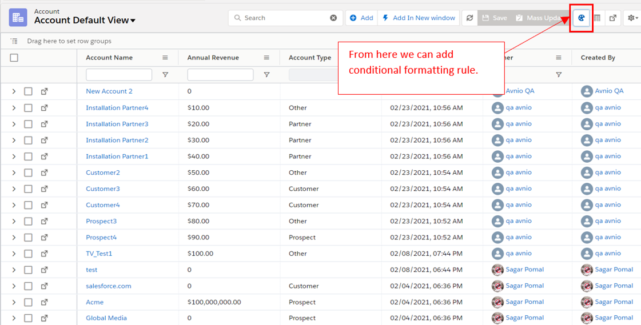This screenshot has height=325, width=641.
Task: Open the Annual Revenue column menu
Action: [266, 58]
